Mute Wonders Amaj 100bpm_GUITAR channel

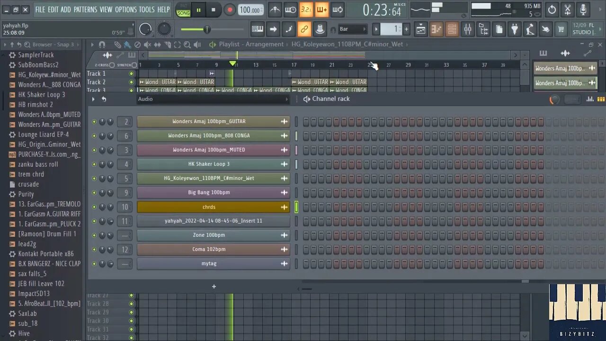[94, 122]
